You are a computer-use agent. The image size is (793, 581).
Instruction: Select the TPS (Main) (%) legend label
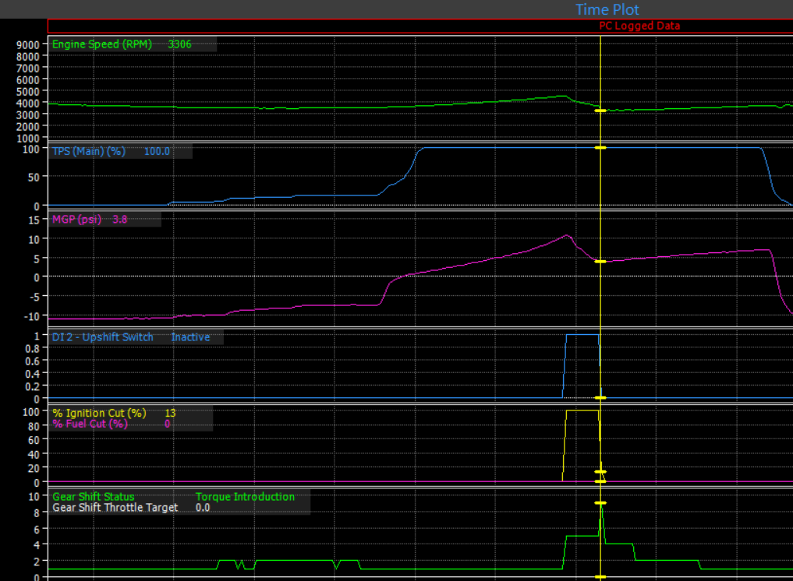(89, 151)
